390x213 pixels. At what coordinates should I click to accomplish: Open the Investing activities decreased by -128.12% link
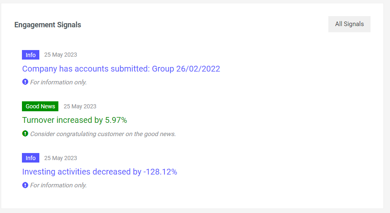tap(99, 172)
